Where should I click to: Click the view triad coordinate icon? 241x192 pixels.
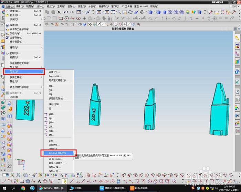[21, 164]
